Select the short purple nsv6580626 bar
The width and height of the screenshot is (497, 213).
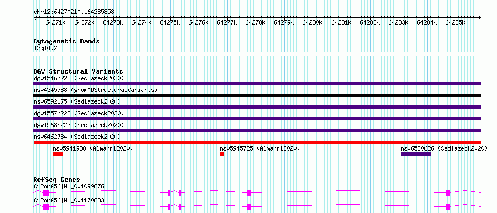415,154
